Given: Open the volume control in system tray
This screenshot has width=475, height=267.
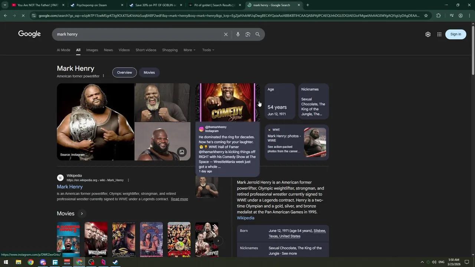Looking at the screenshot, I should pos(434,262).
